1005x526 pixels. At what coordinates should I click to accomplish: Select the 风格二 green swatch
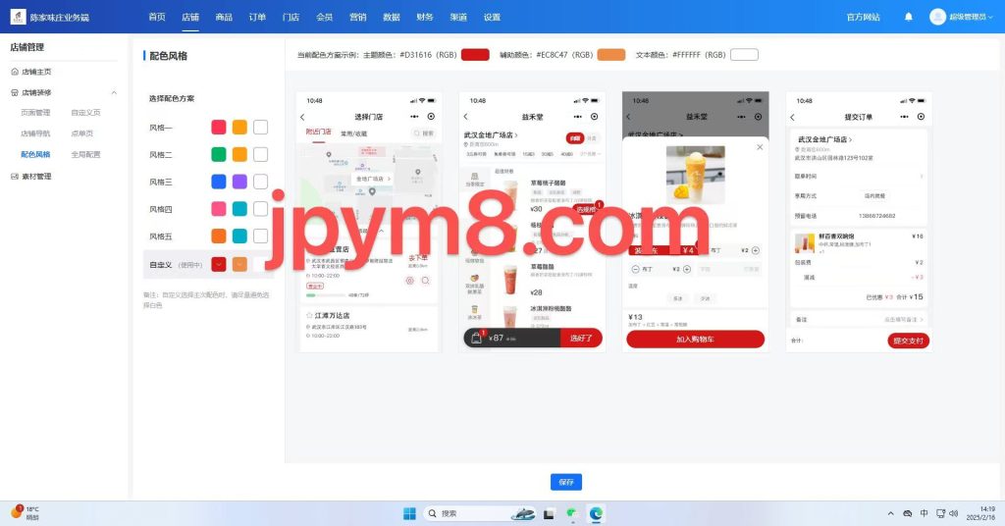pyautogui.click(x=219, y=154)
